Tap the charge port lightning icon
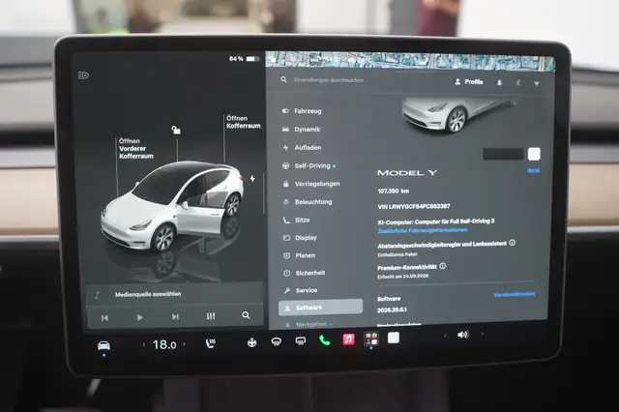Image resolution: width=619 pixels, height=412 pixels. 252,179
